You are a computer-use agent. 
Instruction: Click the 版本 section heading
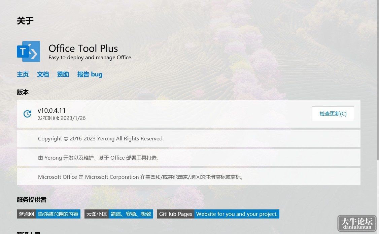click(23, 92)
